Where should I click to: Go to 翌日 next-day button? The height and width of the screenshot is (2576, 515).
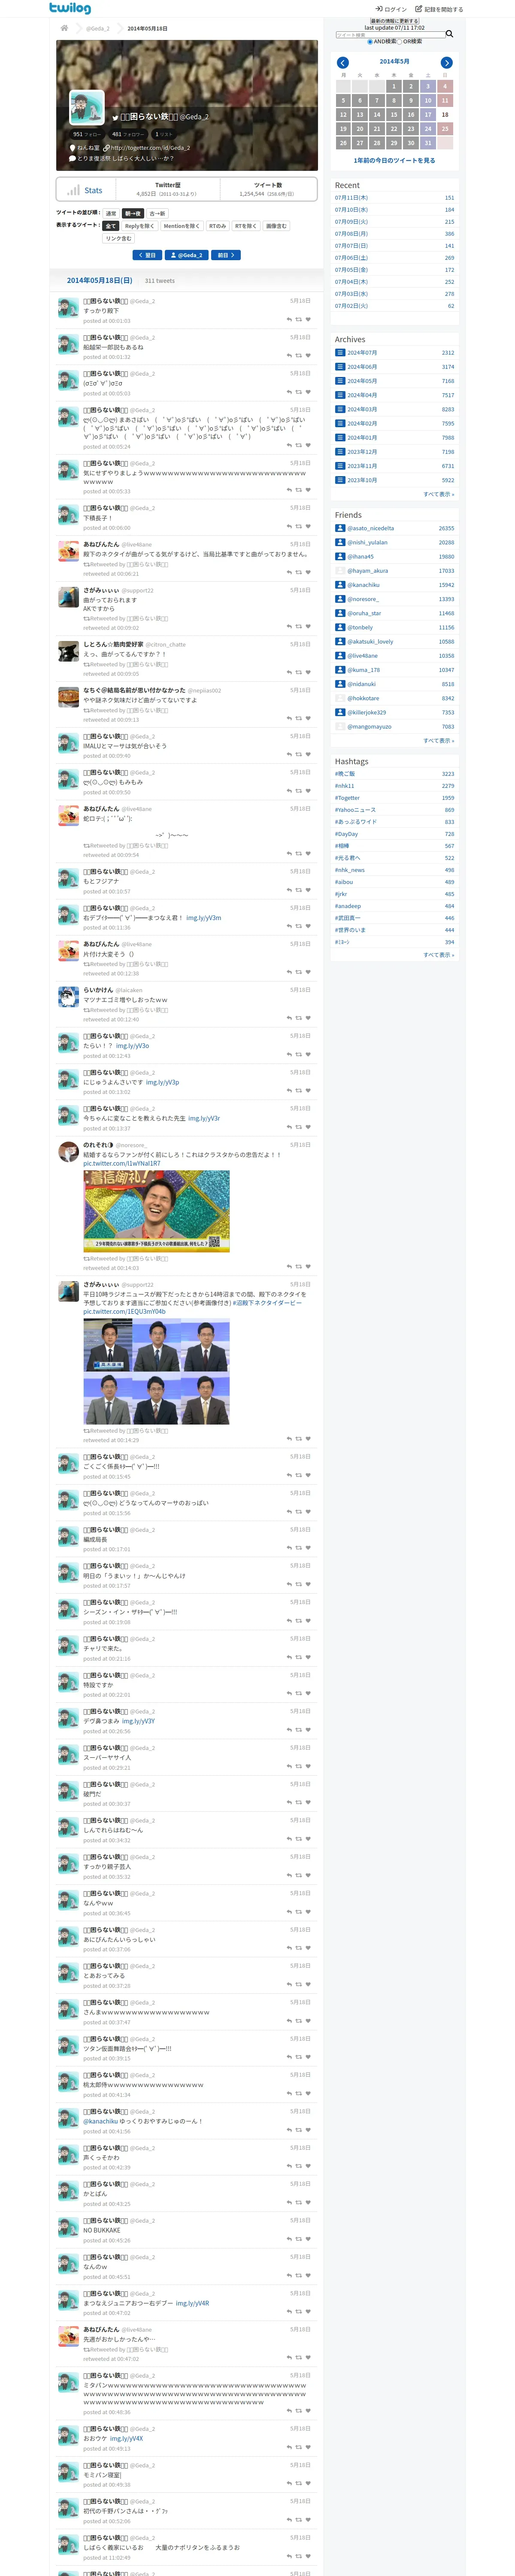point(147,255)
